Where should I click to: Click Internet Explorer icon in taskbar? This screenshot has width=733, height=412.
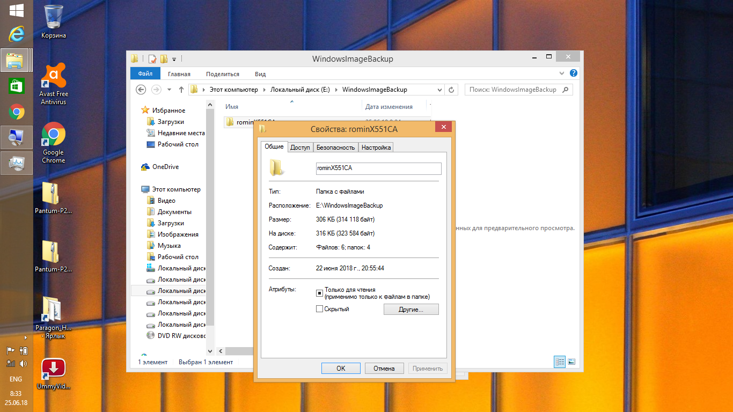[x=16, y=35]
